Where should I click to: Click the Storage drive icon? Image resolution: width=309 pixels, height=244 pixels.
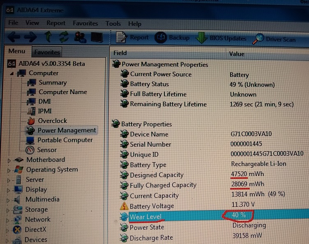[18, 210]
